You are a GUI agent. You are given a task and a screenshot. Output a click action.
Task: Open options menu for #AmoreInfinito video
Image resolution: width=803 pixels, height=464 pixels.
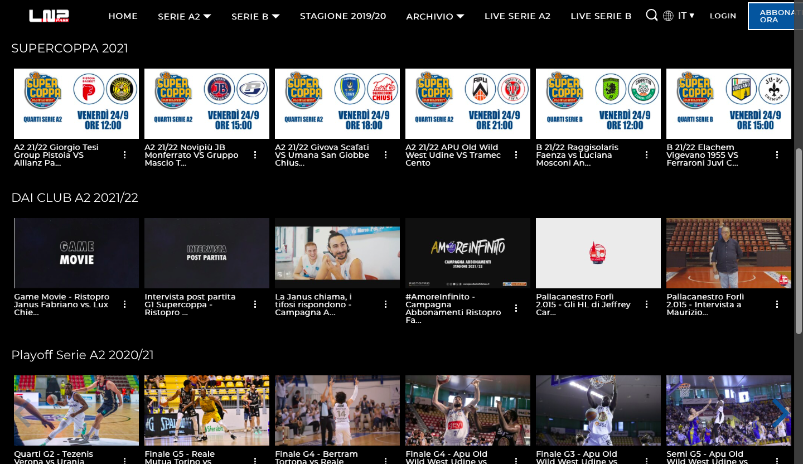(516, 308)
